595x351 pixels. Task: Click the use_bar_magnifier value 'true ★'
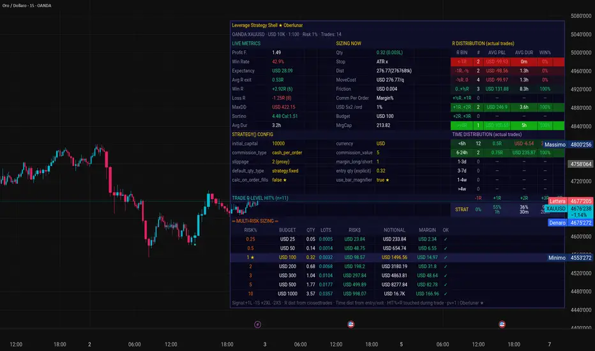[x=382, y=180]
